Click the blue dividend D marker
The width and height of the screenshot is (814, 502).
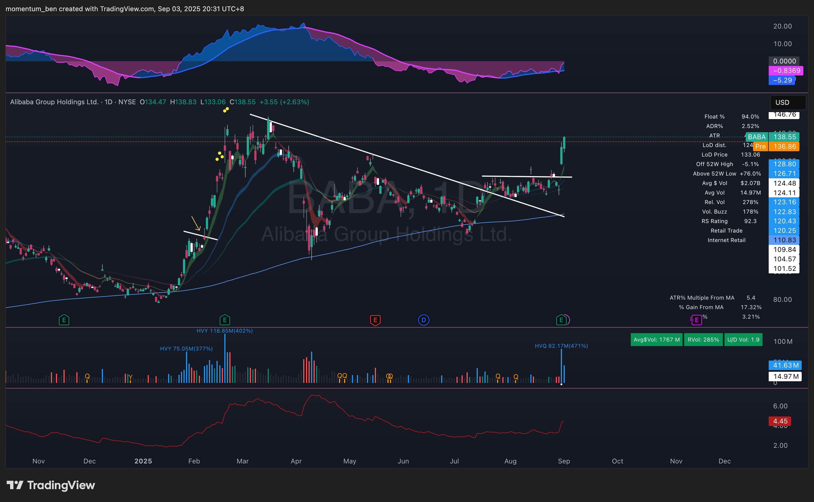coord(423,320)
